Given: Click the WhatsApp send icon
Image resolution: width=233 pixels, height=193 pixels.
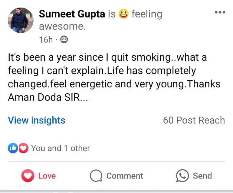Looking at the screenshot, I should (182, 176).
